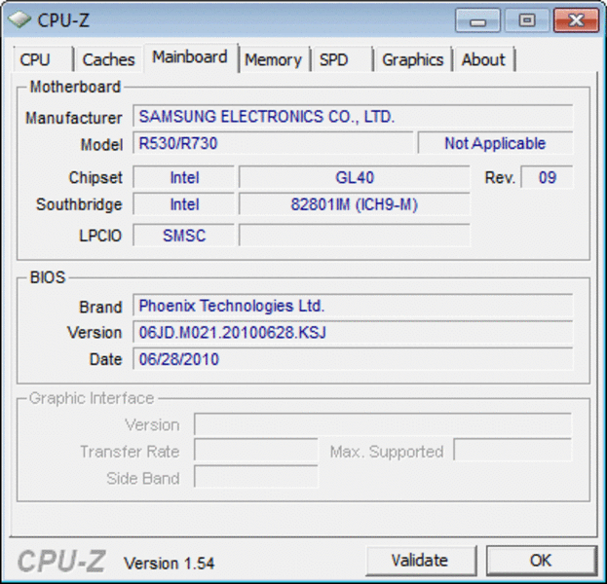The width and height of the screenshot is (607, 584).
Task: Click the BIOS Date label
Action: point(105,359)
